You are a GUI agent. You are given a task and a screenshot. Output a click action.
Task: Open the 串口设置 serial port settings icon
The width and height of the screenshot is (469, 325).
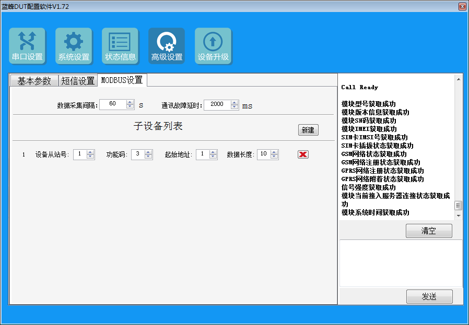pos(27,46)
